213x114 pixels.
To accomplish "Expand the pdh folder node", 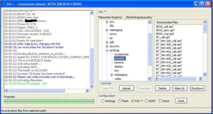I will point(107,42).
